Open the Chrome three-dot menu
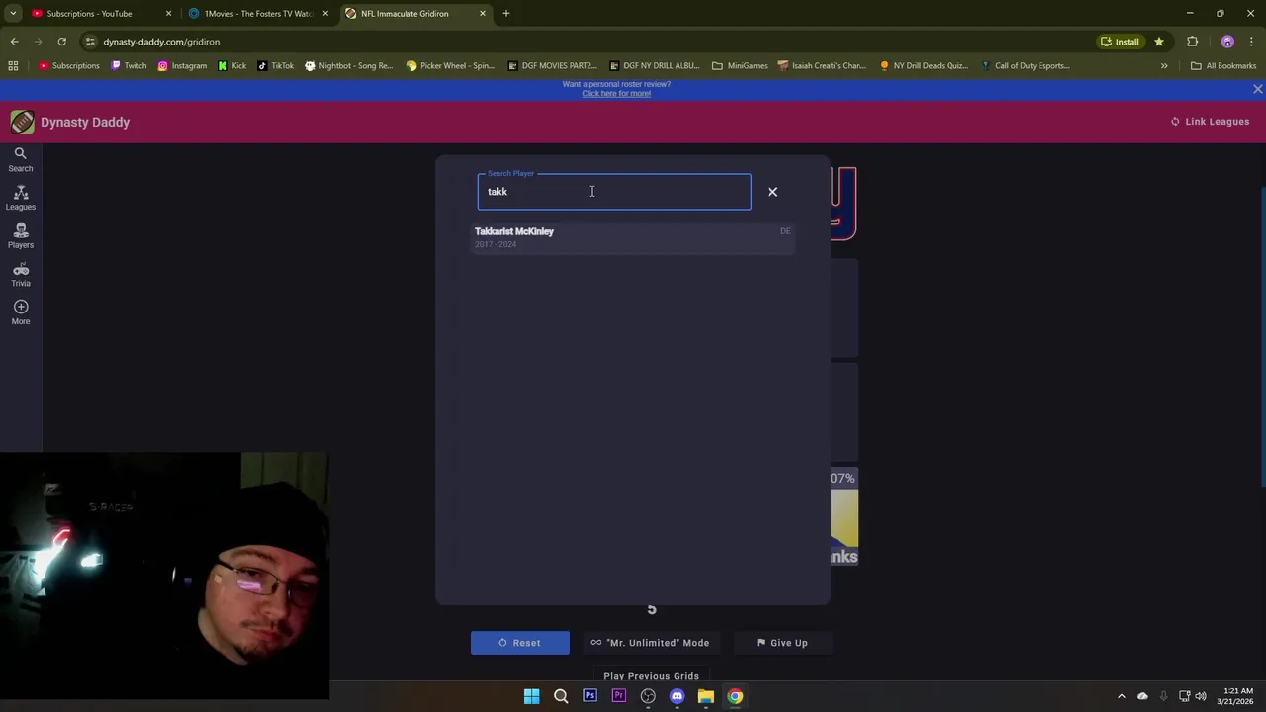The height and width of the screenshot is (712, 1266). pos(1251,42)
